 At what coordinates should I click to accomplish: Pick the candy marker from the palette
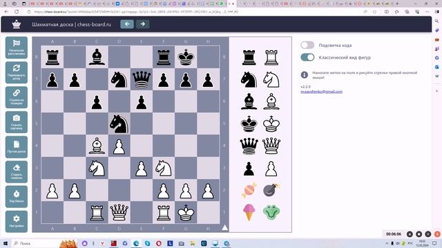click(x=249, y=190)
